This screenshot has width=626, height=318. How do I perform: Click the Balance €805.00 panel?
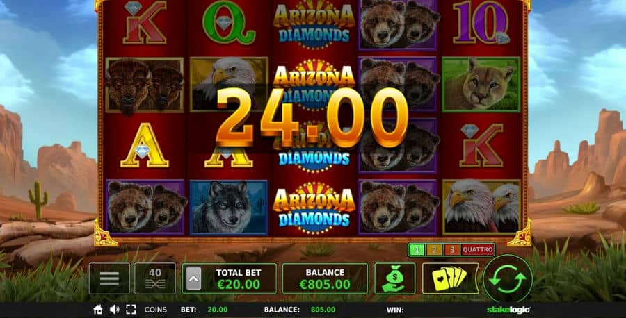(x=325, y=278)
